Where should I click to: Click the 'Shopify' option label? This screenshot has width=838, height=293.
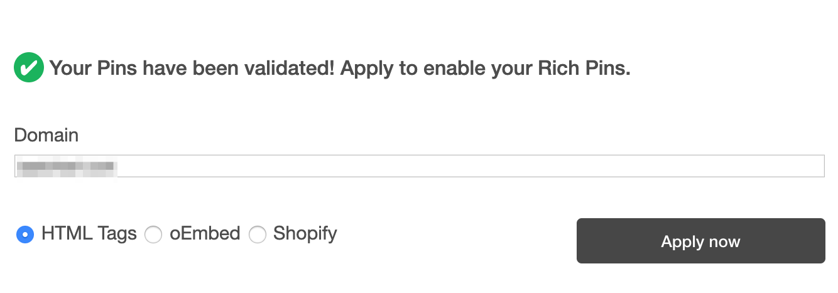coord(305,234)
